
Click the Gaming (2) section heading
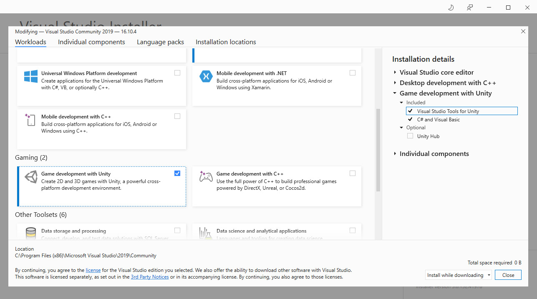tap(31, 158)
